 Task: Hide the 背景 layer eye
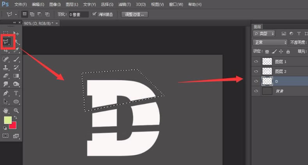click(256, 91)
